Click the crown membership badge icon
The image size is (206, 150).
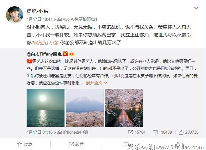(x=72, y=54)
